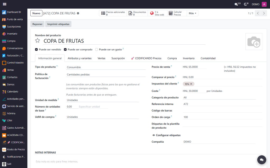Open Gastos Automáticos app
The height and width of the screenshot is (168, 270).
point(14,128)
